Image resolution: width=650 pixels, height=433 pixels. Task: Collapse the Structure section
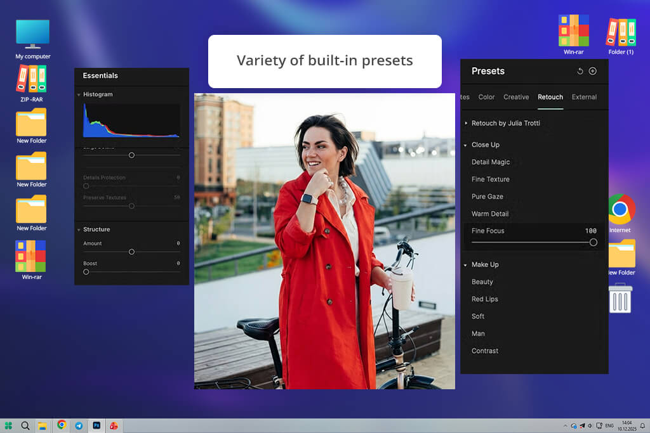coord(79,229)
